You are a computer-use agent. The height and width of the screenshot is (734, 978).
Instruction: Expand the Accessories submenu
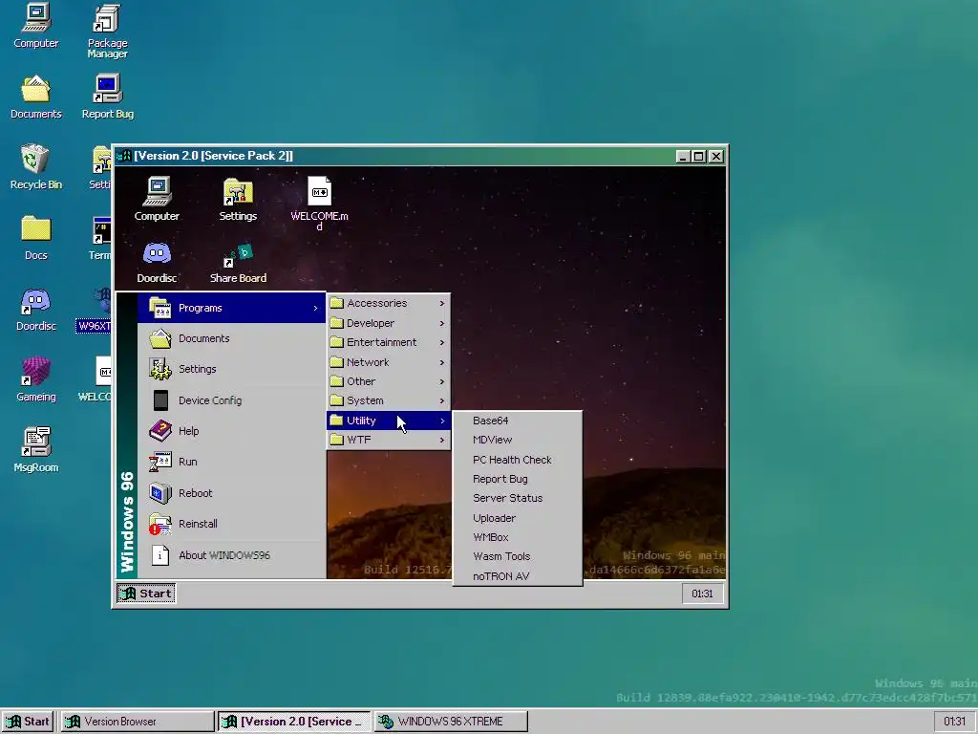click(388, 303)
